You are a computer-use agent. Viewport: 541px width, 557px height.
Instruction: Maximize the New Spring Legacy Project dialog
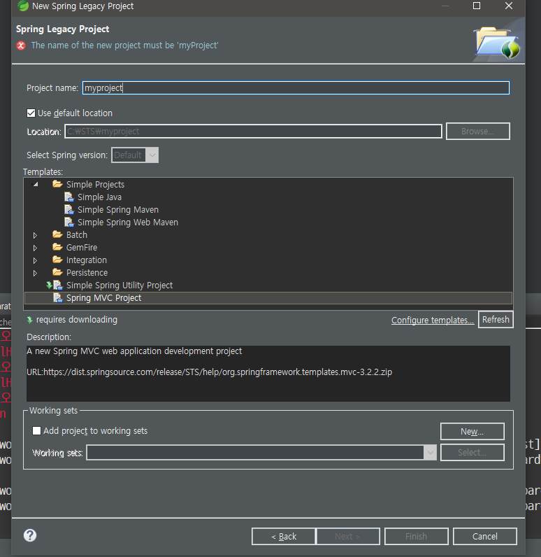pyautogui.click(x=477, y=6)
